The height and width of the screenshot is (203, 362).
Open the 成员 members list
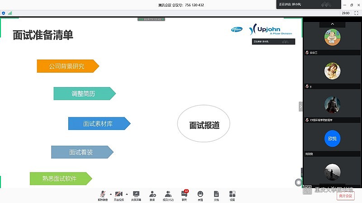[168, 194]
